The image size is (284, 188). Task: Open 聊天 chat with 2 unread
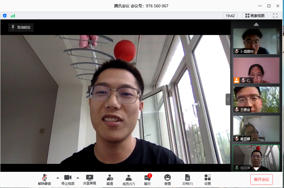pyautogui.click(x=147, y=179)
